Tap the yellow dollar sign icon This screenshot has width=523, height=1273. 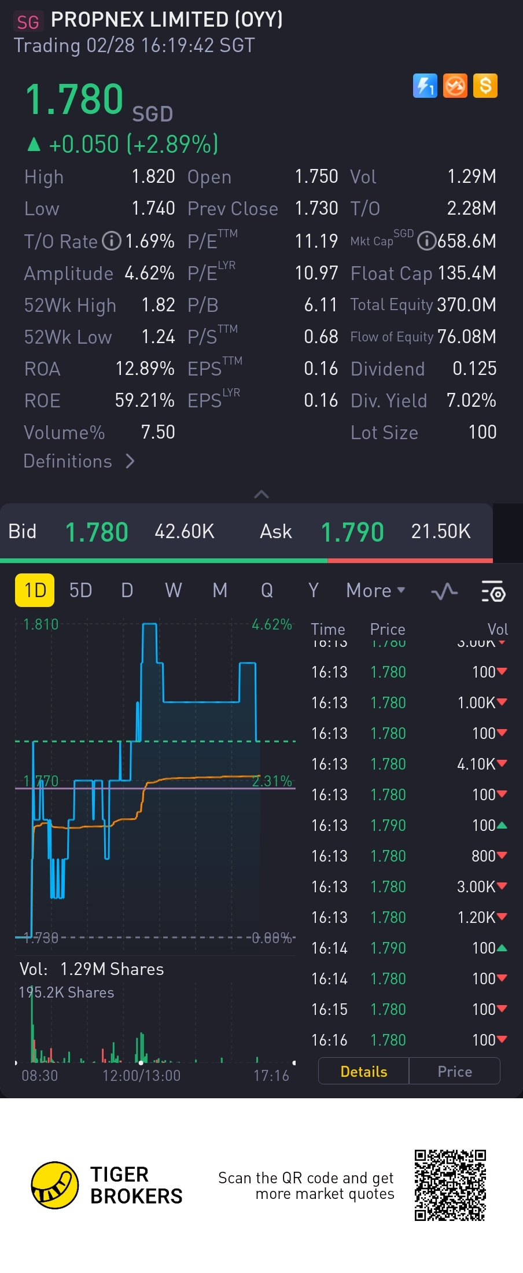485,86
